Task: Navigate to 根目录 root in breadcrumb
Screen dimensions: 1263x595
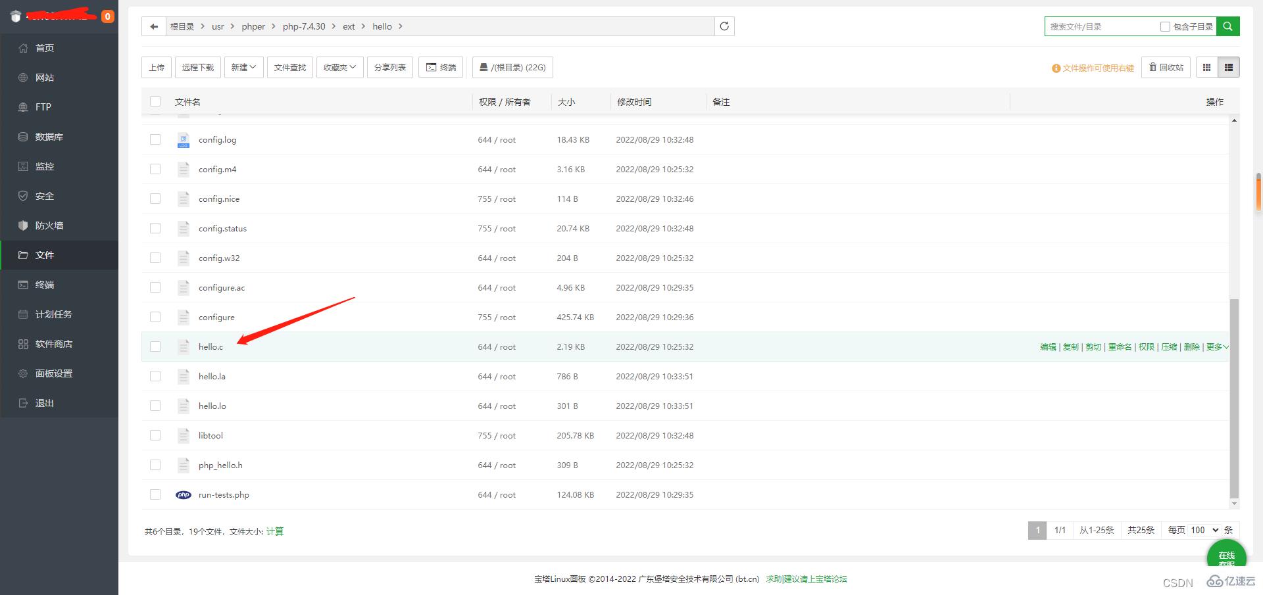Action: point(182,26)
